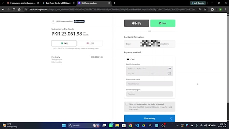Click the card number field

[x=150, y=68]
